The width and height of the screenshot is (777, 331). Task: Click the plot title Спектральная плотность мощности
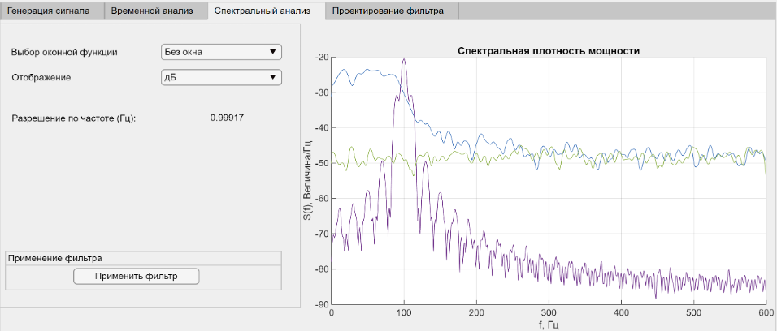[x=549, y=51]
